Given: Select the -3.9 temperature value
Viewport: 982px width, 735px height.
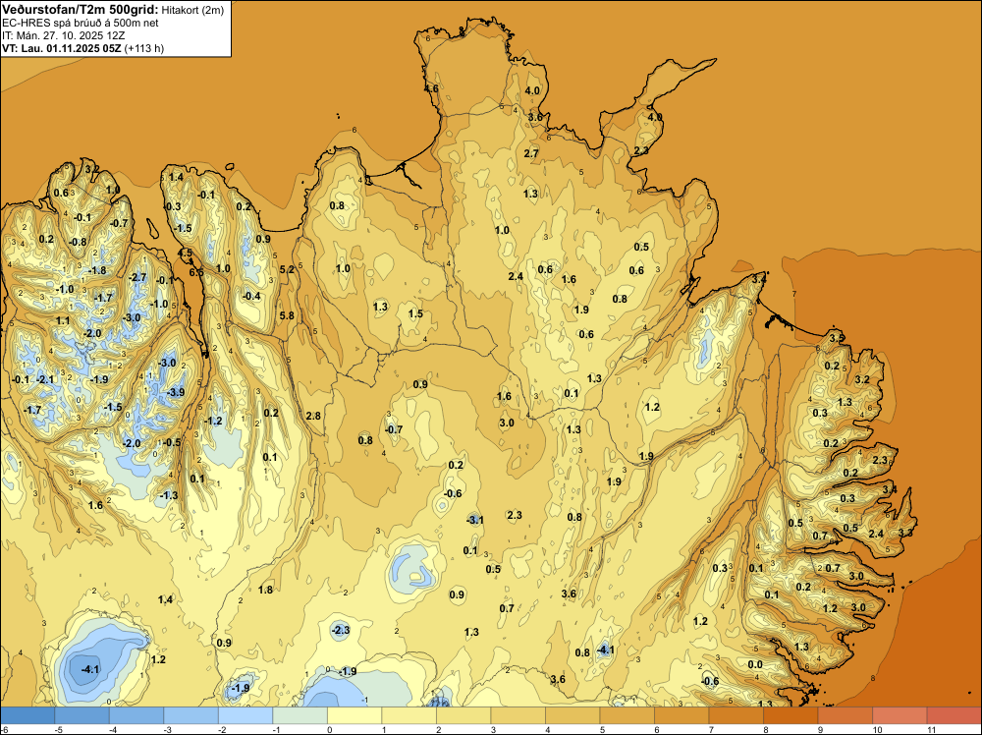Looking at the screenshot, I should (x=176, y=392).
